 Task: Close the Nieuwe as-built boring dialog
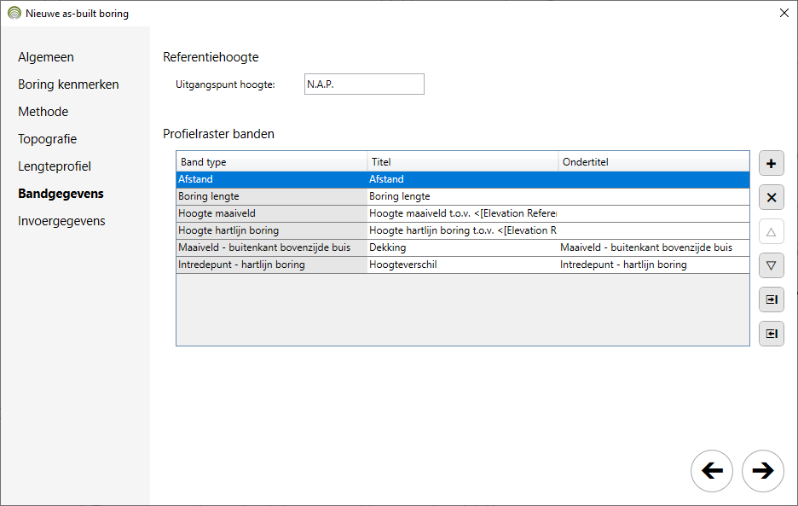[784, 14]
